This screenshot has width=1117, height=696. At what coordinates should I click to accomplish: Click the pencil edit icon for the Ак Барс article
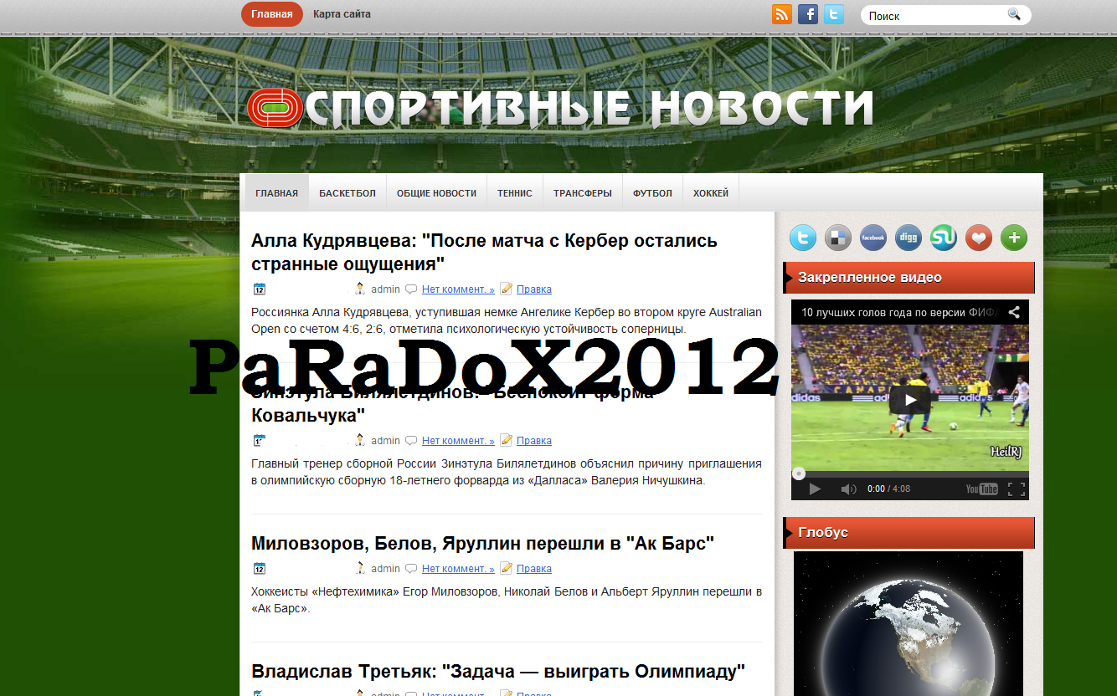(506, 569)
